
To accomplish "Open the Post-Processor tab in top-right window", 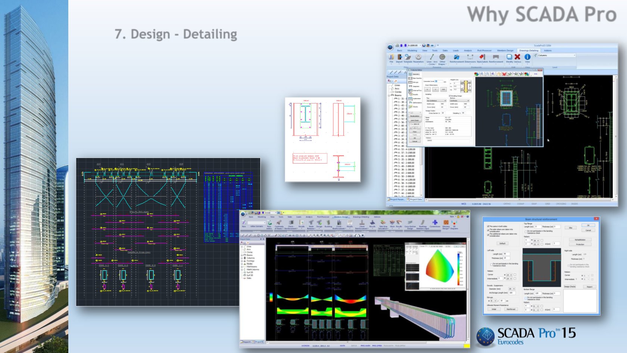I will pos(484,50).
